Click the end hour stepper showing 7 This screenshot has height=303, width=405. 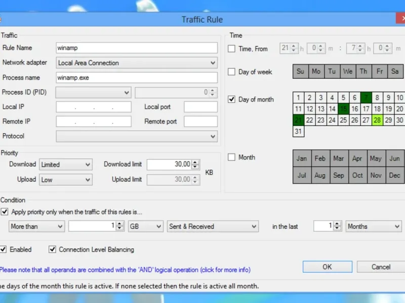pos(360,48)
